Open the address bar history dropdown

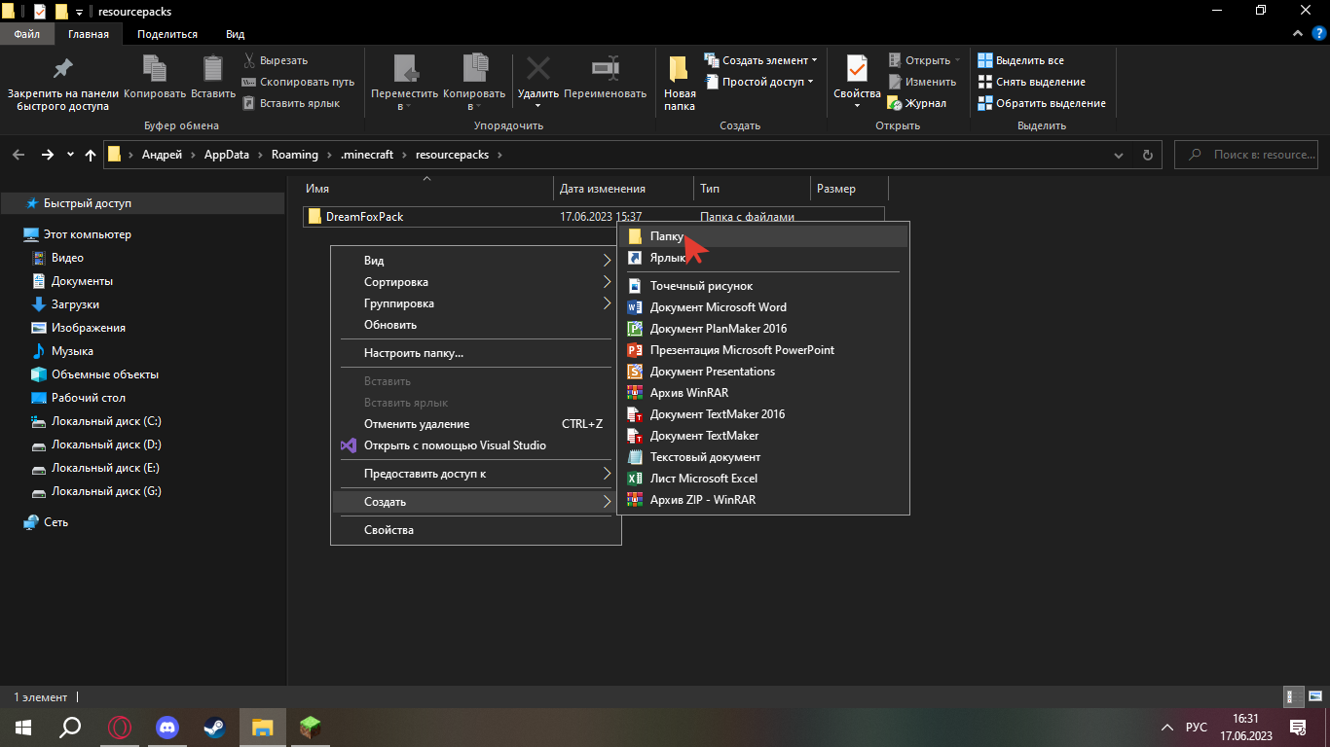pyautogui.click(x=1120, y=155)
